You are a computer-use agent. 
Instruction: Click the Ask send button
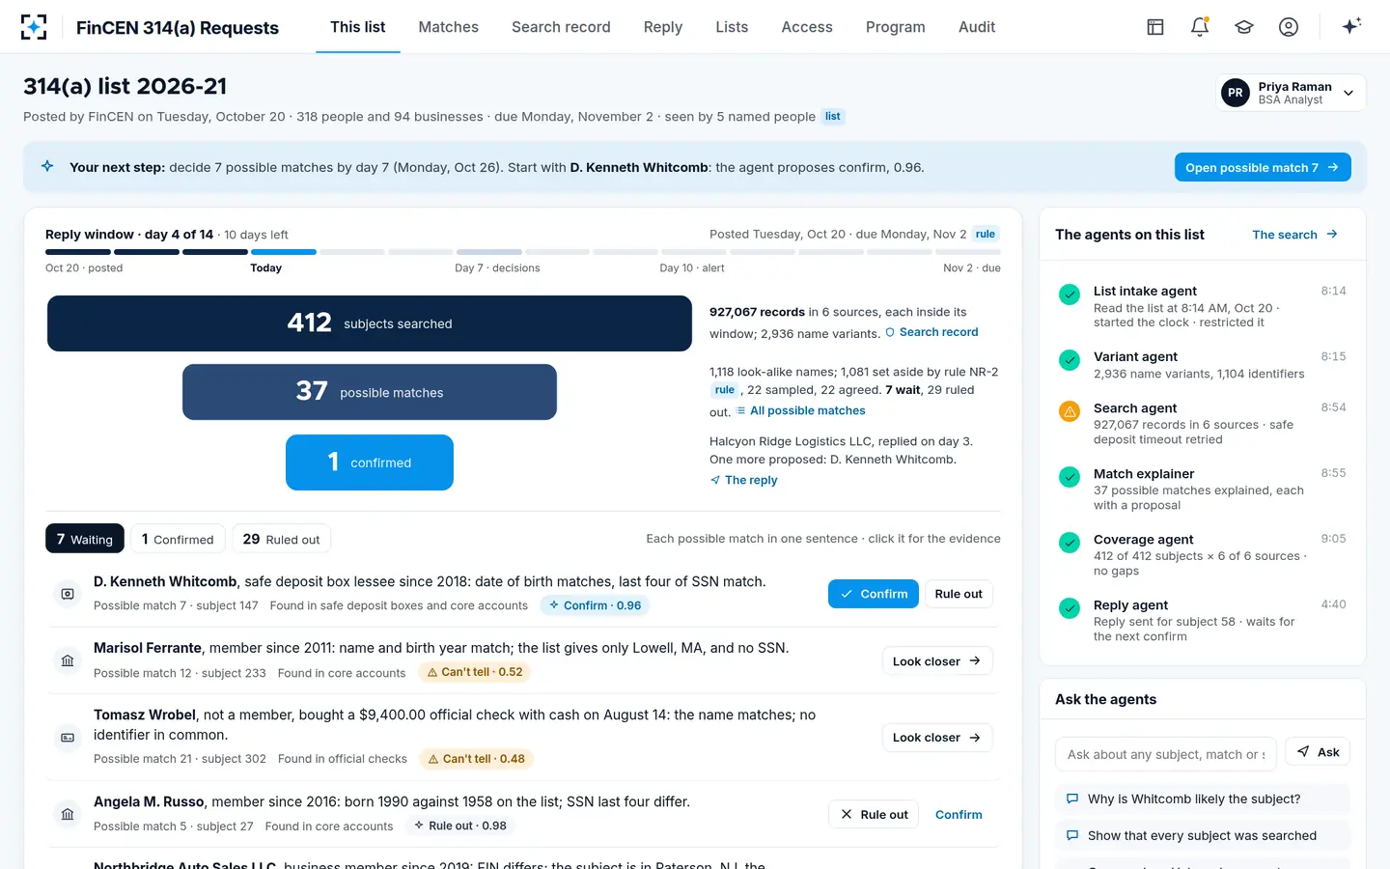coord(1319,752)
